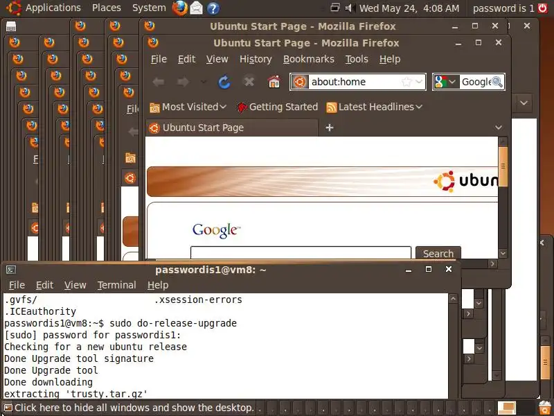Click Firefox page vertical scrollbar handle

[503, 166]
